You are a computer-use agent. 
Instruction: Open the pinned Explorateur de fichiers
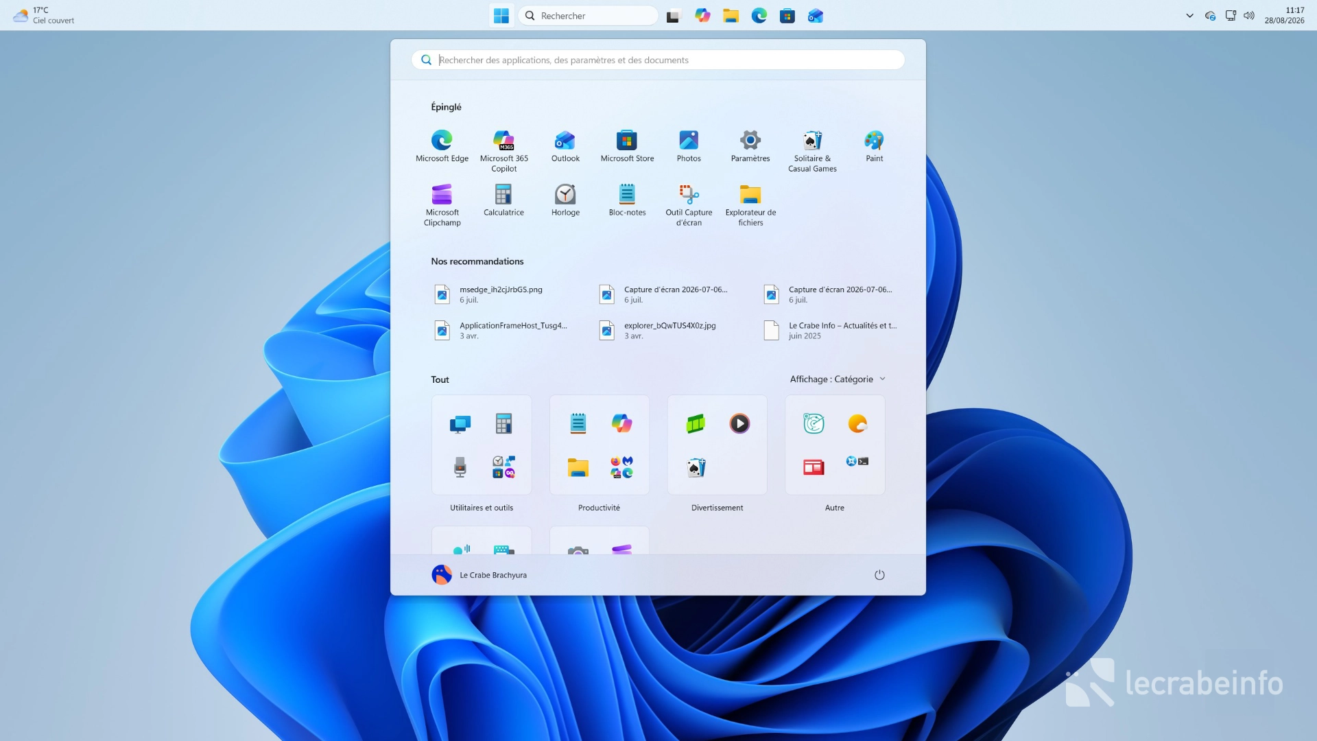[750, 205]
